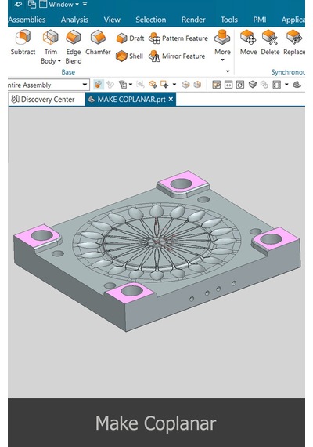Start the Draft command
This screenshot has height=447, width=313.
[131, 38]
